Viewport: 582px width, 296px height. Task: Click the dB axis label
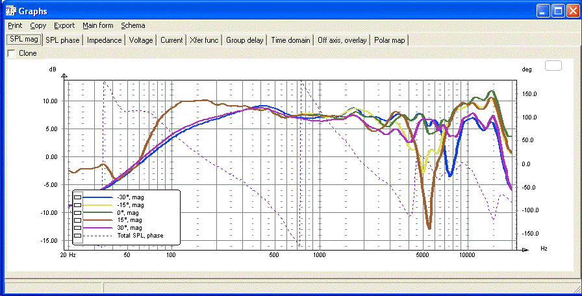[53, 69]
